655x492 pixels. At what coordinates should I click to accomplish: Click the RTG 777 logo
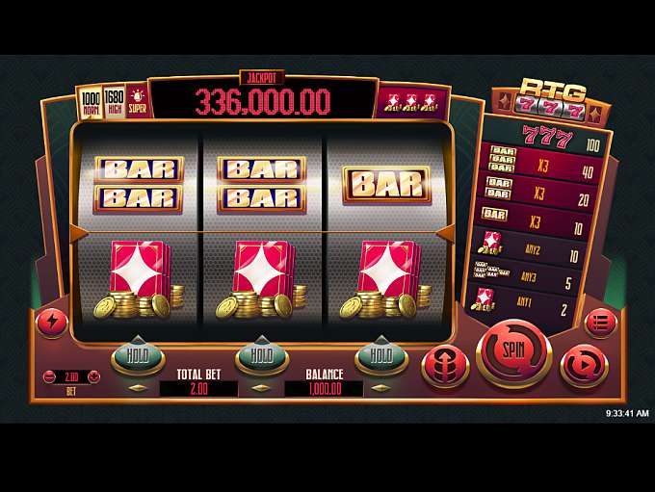click(x=551, y=99)
